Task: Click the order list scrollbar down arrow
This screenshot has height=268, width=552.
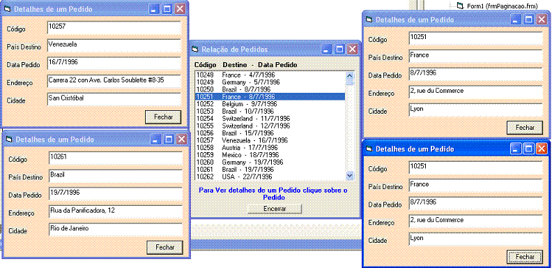Action: click(350, 175)
